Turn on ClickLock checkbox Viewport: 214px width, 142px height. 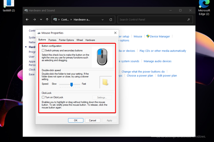pos(43,97)
